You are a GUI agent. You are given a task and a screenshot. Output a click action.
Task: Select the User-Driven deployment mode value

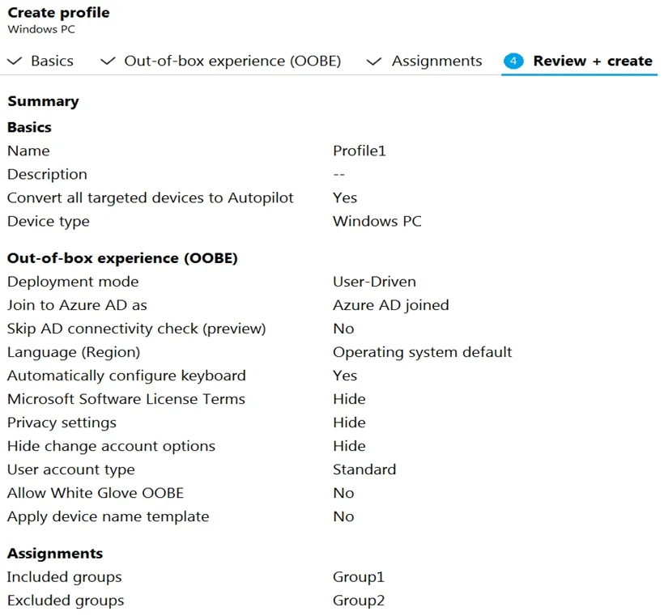(x=374, y=282)
